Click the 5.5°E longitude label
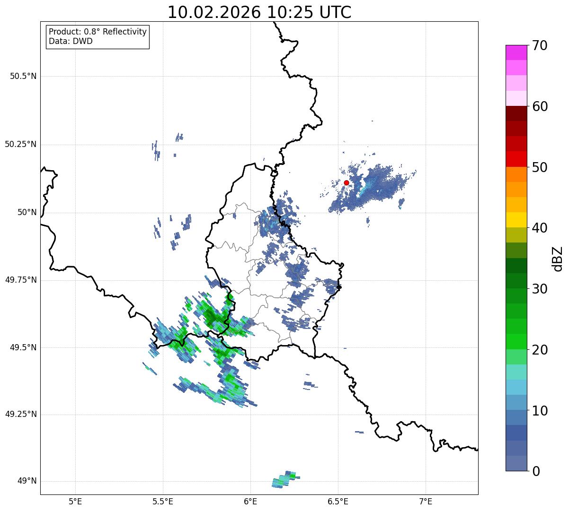This screenshot has width=569, height=511. 163,501
